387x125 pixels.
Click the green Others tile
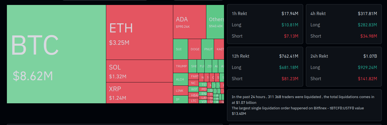click(x=215, y=22)
